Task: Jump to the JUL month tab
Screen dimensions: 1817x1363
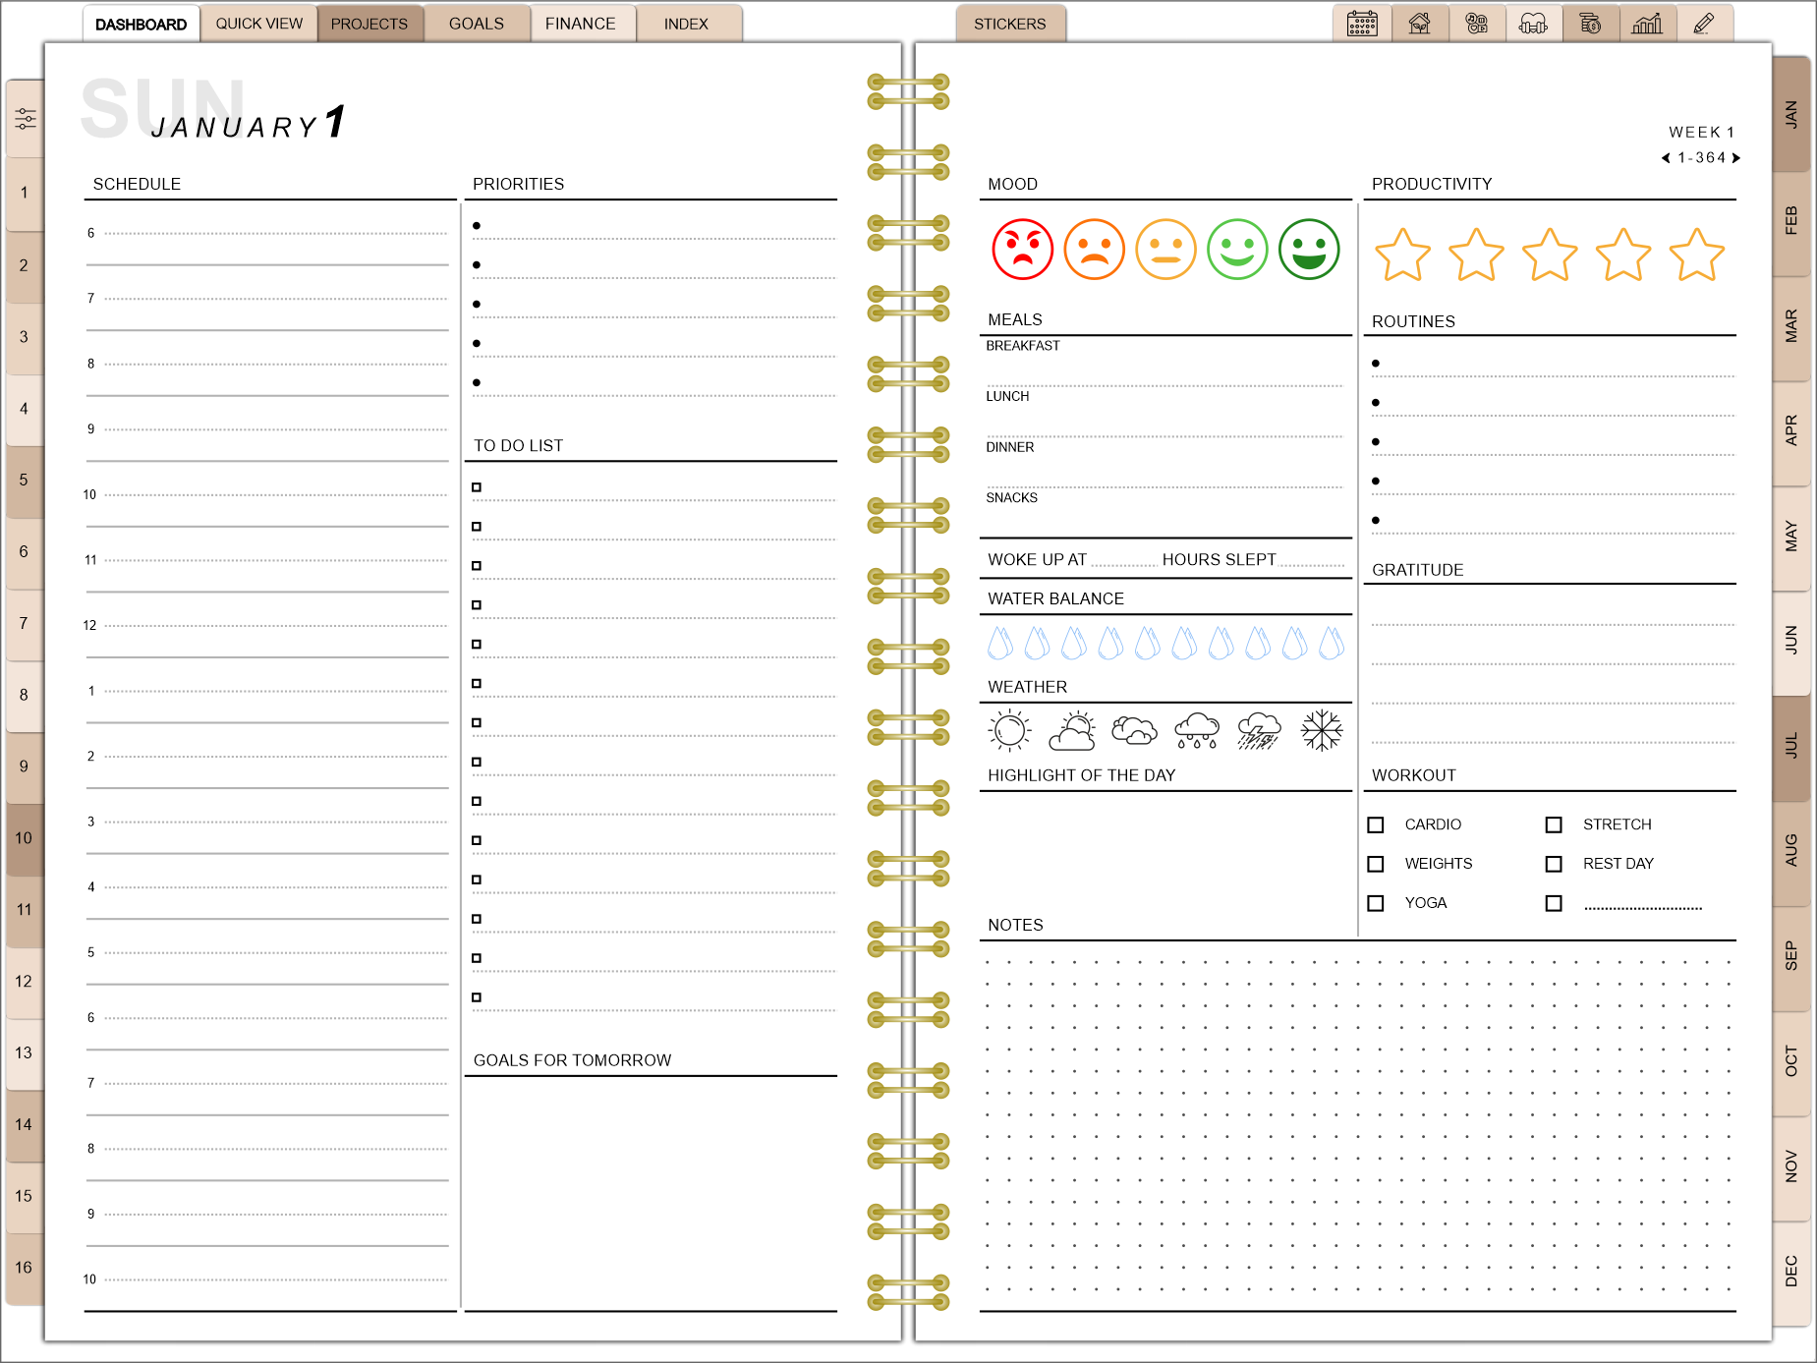Action: point(1791,746)
